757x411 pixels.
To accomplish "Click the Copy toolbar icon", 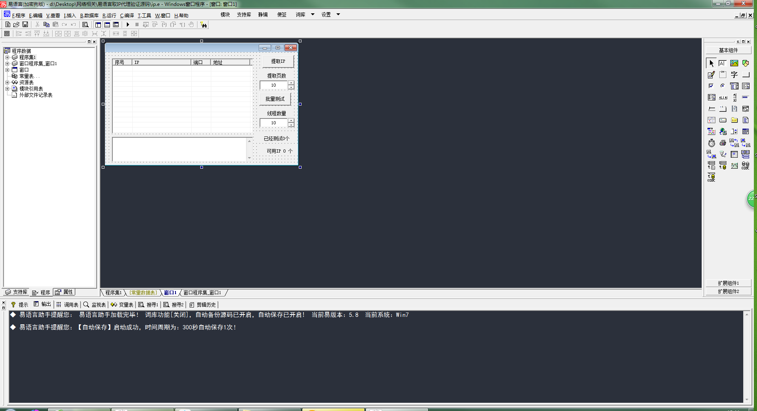I will coord(46,24).
